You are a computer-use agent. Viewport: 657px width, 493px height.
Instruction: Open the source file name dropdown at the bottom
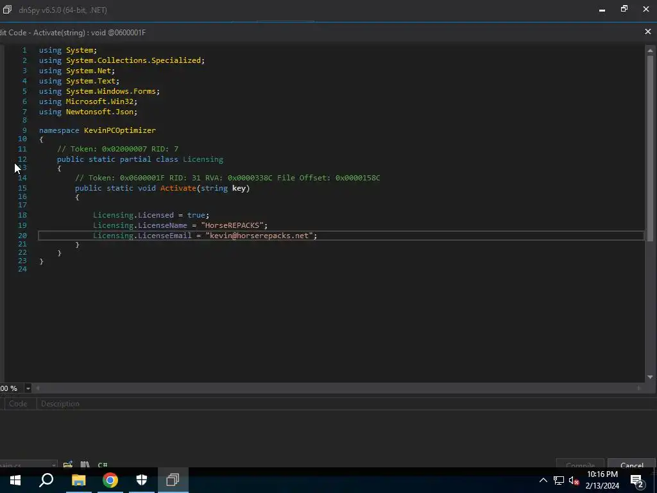[x=28, y=465]
